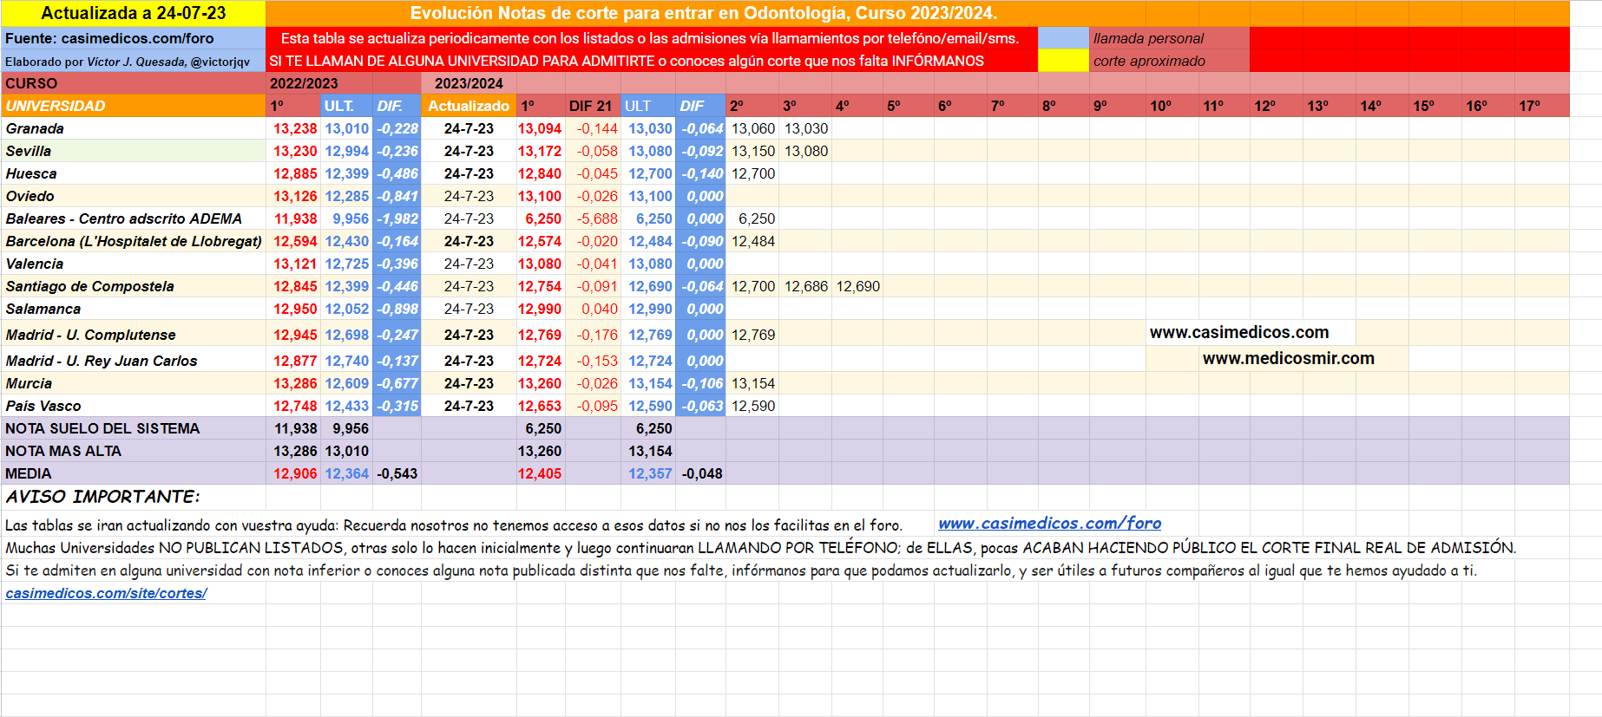This screenshot has height=717, width=1602.
Task: Select the País Vasco university cell
Action: click(134, 406)
